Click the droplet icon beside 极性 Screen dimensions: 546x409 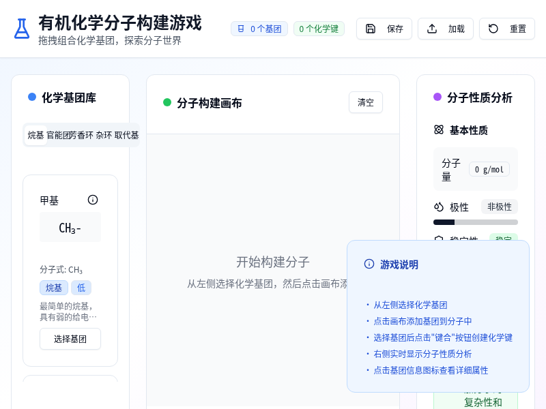pyautogui.click(x=439, y=207)
